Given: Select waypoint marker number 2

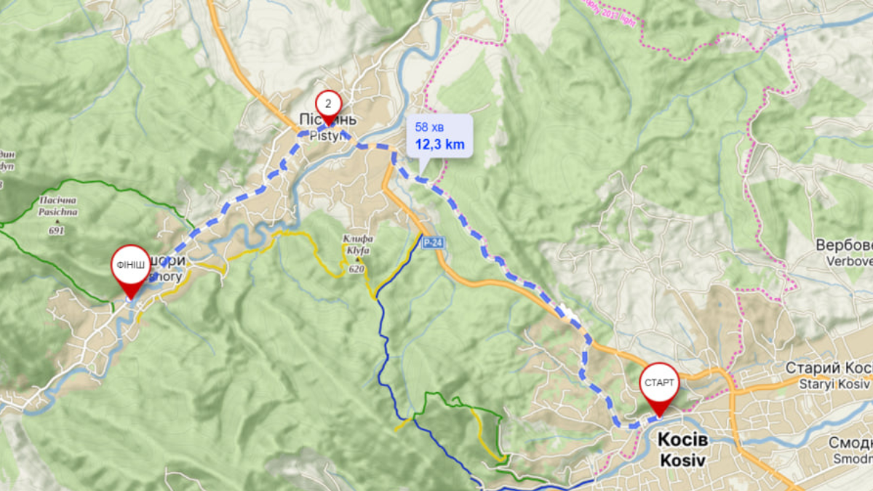Looking at the screenshot, I should pos(328,106).
